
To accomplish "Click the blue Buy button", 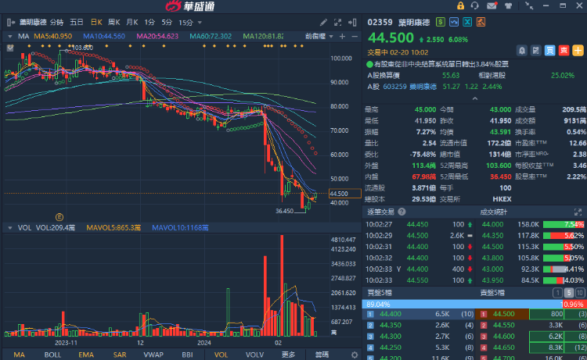I will pyautogui.click(x=549, y=51).
